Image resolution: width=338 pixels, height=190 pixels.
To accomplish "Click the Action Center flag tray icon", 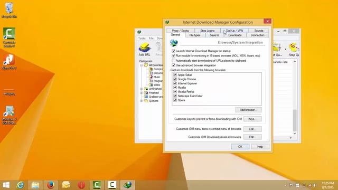I will click(291, 185).
